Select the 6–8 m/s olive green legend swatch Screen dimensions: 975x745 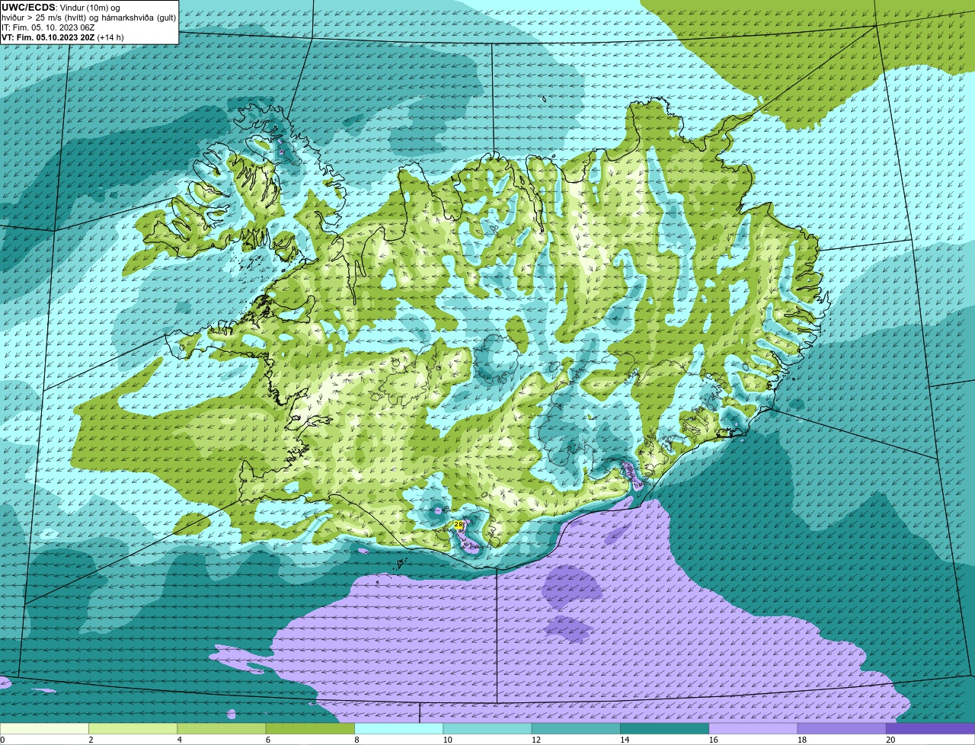tap(310, 729)
